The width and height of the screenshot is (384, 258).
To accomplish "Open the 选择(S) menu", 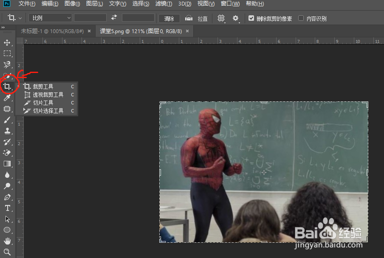I will 141,4.
